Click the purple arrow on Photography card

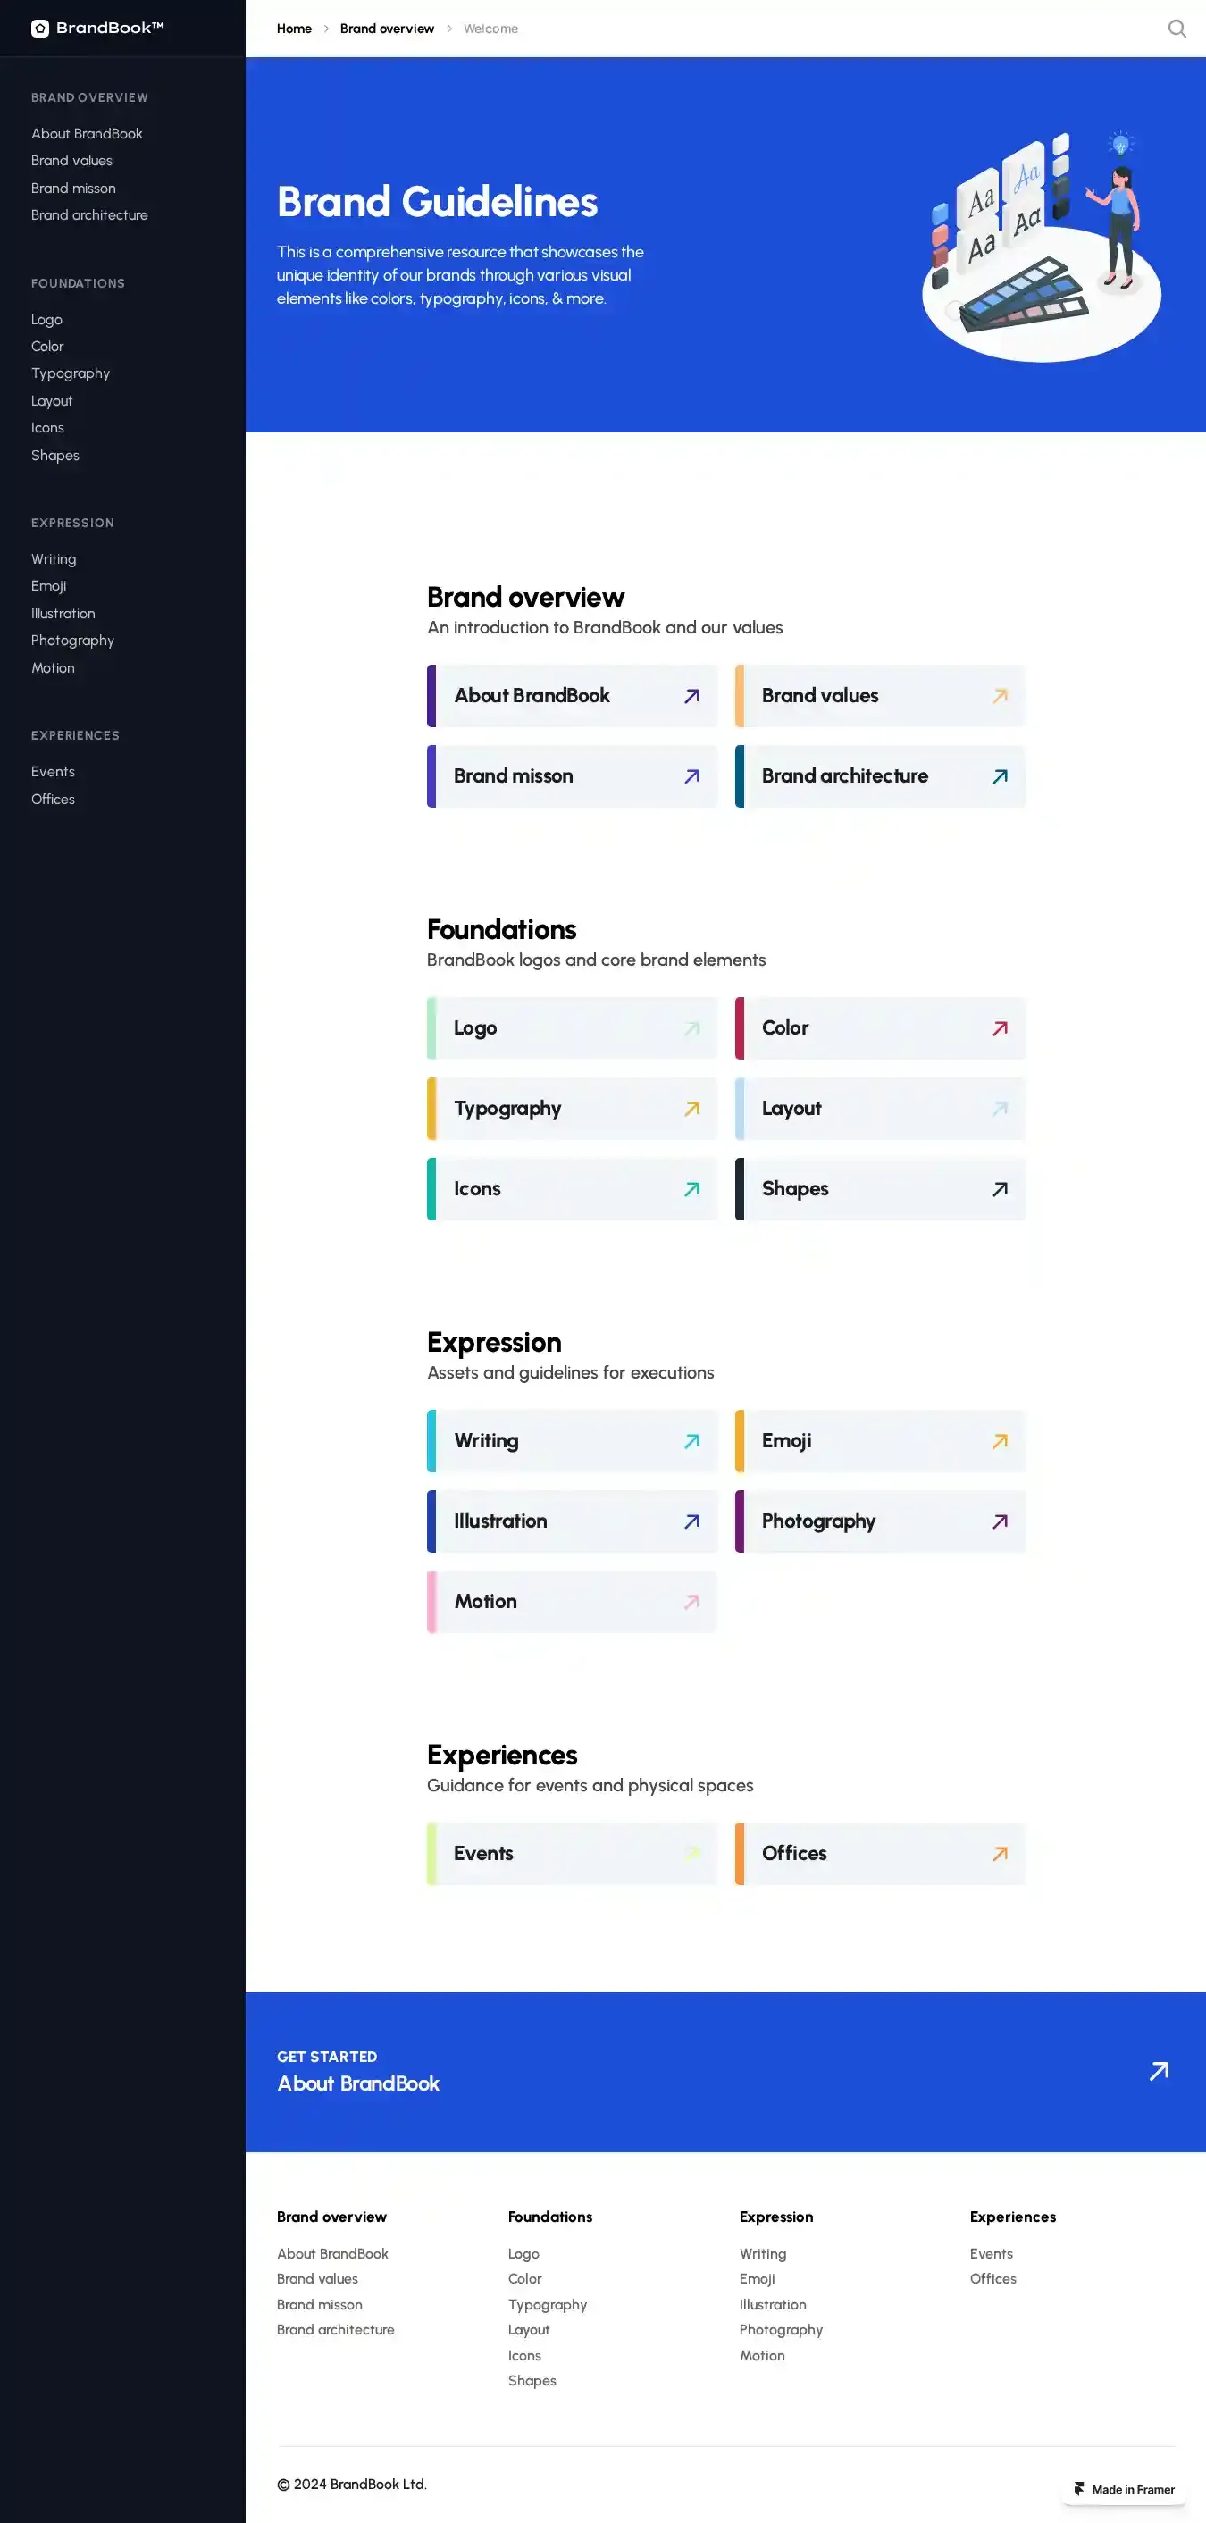(x=1001, y=1521)
